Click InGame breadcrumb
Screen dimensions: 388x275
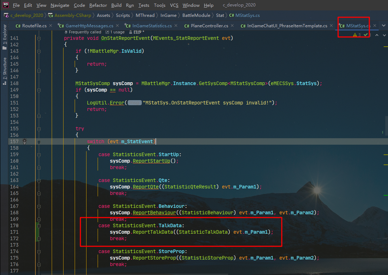(168, 15)
